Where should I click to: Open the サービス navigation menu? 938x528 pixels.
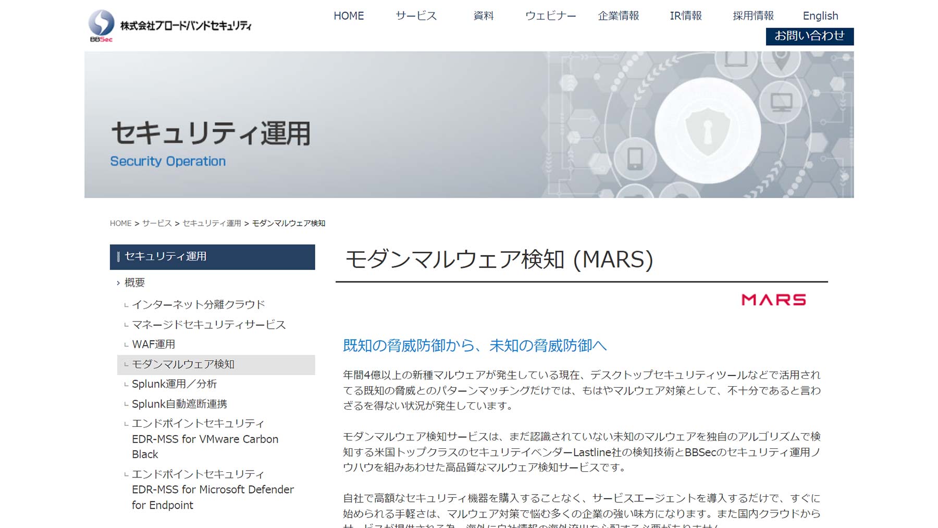pyautogui.click(x=416, y=16)
